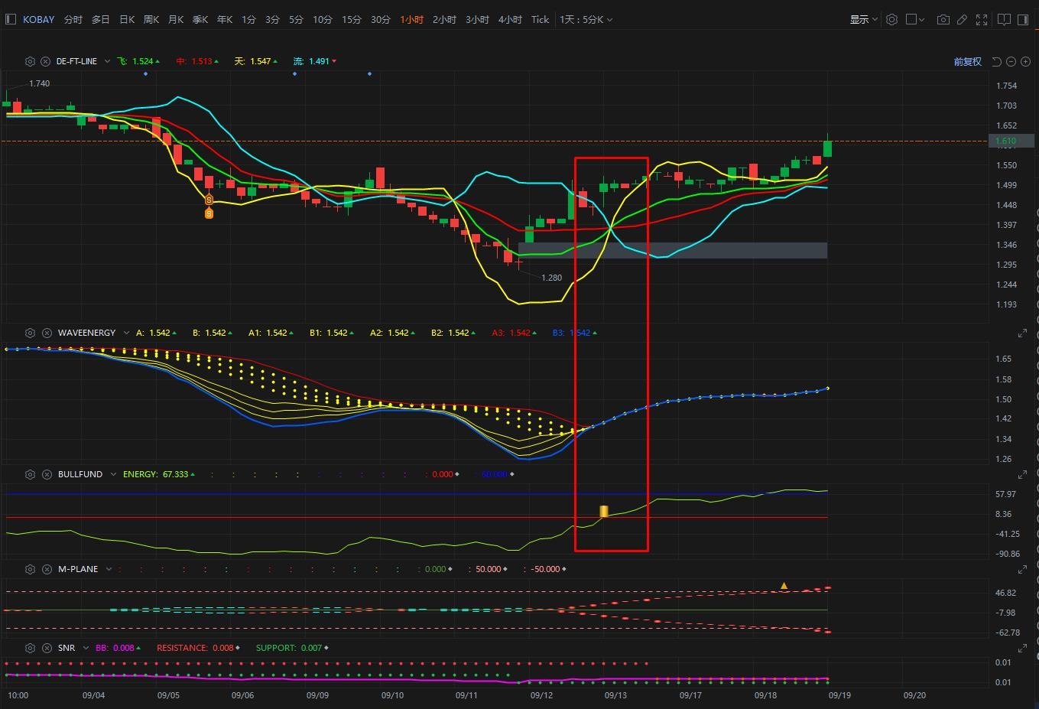Select the 1小时 interval

point(411,19)
